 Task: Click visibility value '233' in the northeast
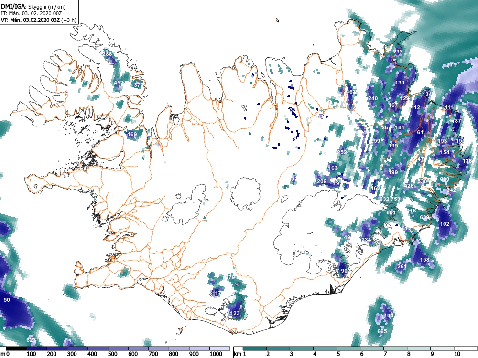click(398, 52)
